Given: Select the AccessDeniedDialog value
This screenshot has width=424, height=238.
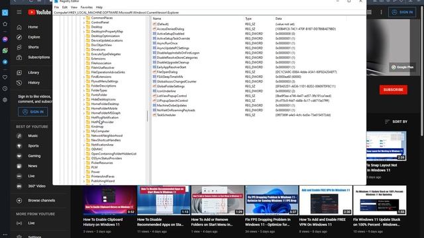Looking at the screenshot, I should tap(170, 29).
